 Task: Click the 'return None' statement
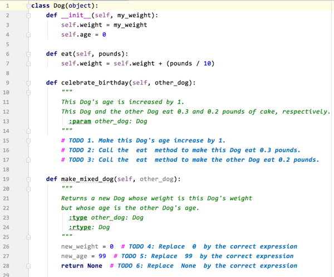tap(81, 265)
